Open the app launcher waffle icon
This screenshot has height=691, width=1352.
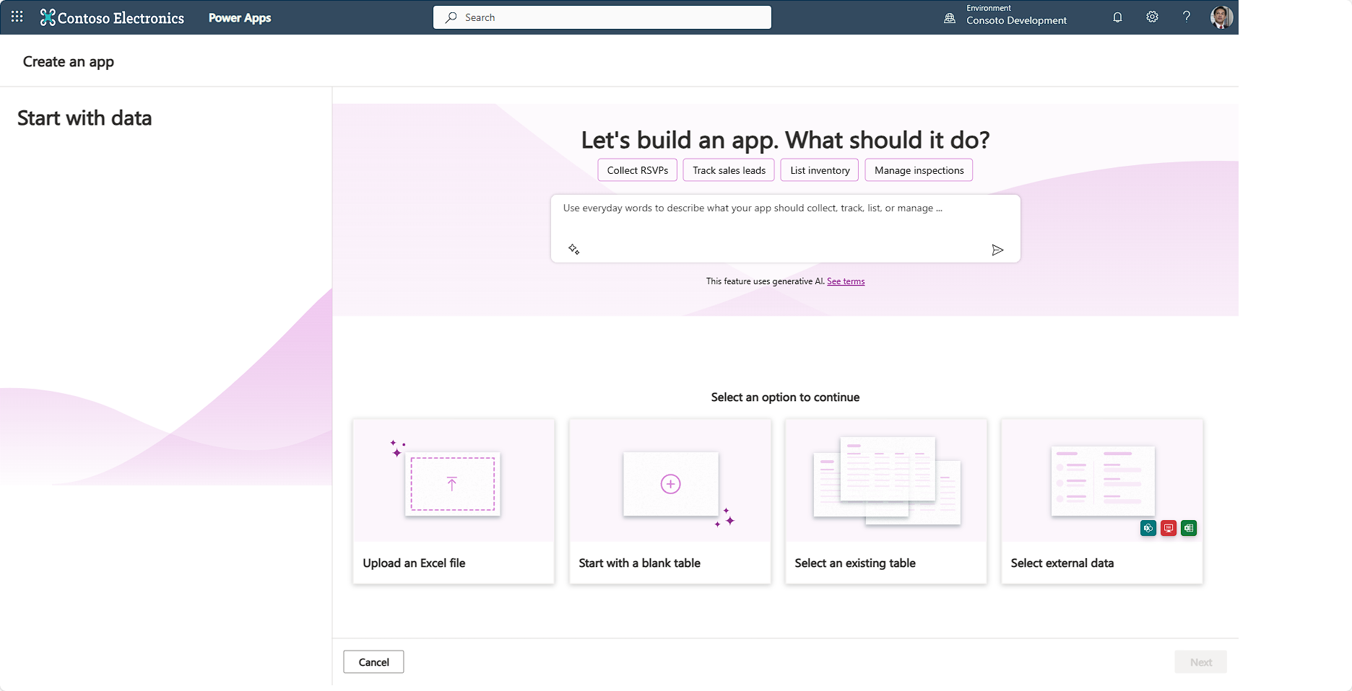coord(17,17)
